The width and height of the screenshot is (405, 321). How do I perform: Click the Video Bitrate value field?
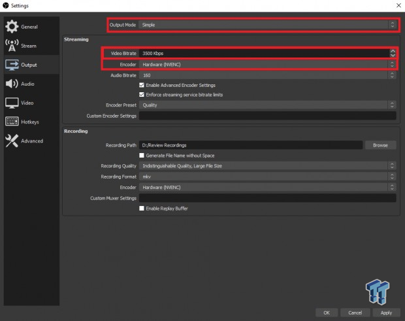click(x=265, y=53)
